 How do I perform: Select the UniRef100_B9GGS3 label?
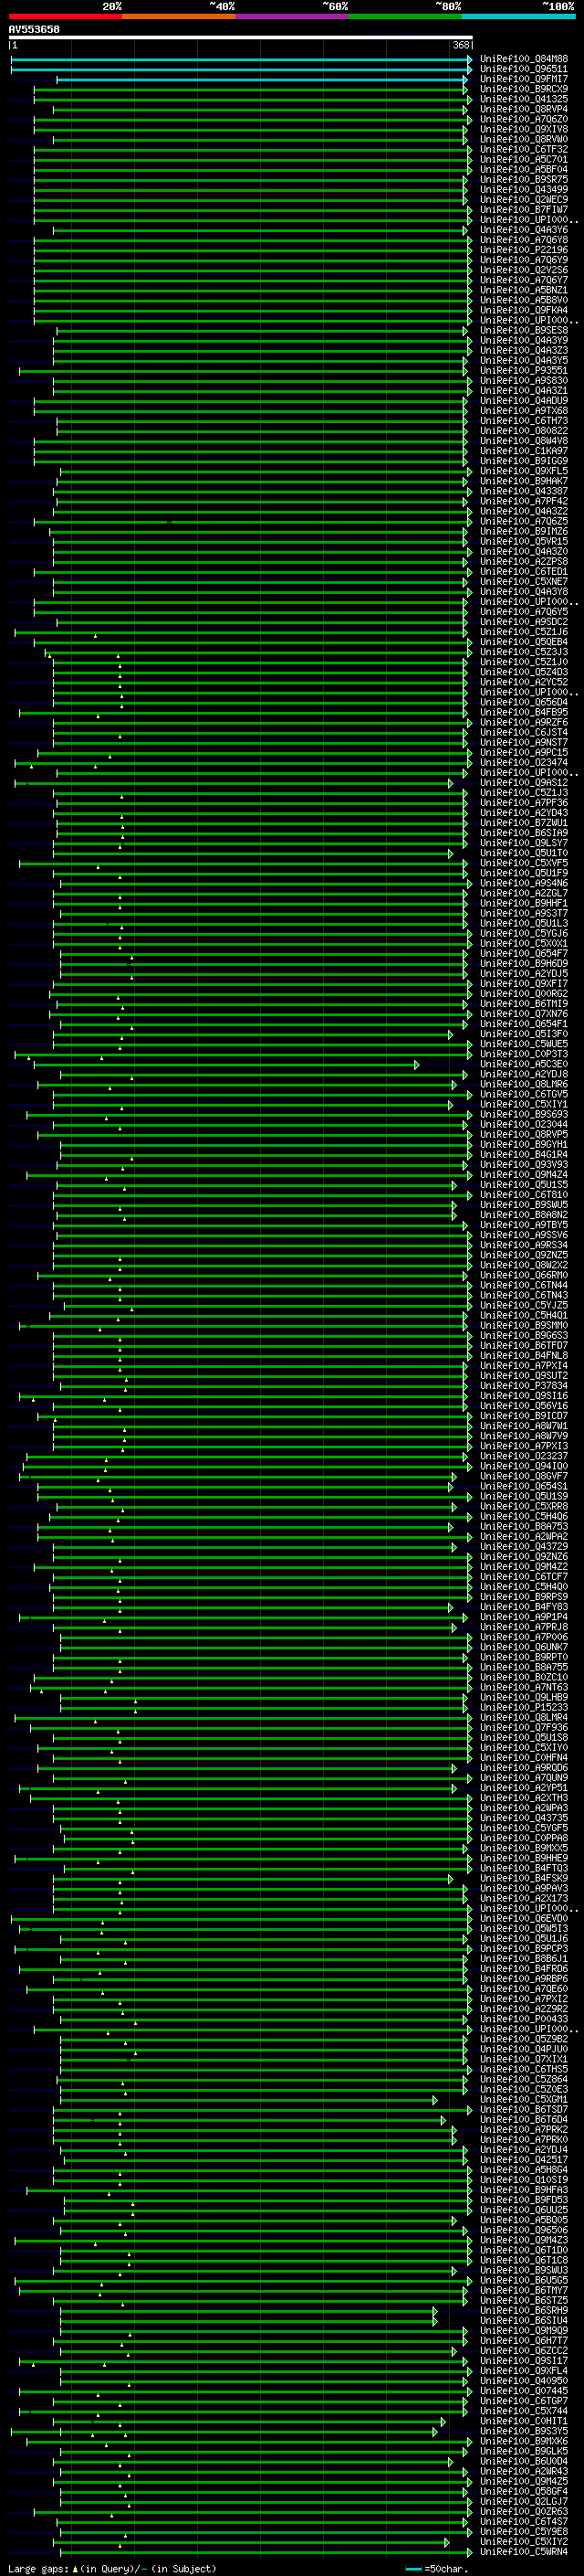coord(524,1336)
